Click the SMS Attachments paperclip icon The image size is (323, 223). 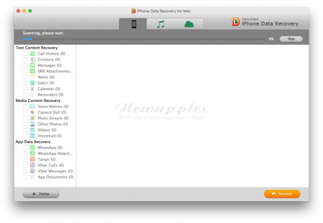point(32,71)
